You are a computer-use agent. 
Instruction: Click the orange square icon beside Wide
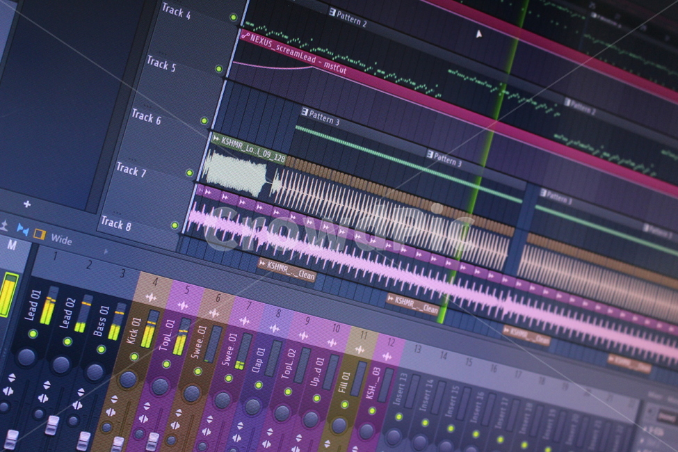point(40,234)
